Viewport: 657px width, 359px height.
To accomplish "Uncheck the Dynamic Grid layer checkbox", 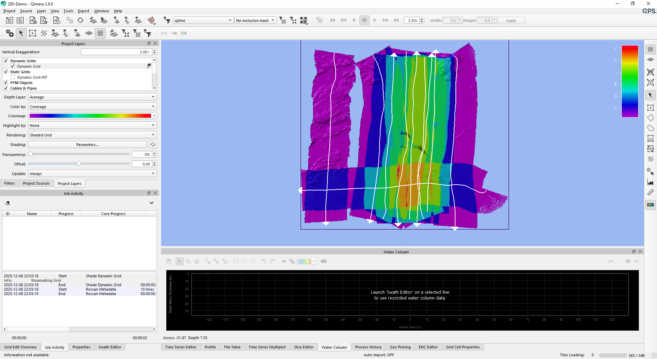I will (x=13, y=66).
